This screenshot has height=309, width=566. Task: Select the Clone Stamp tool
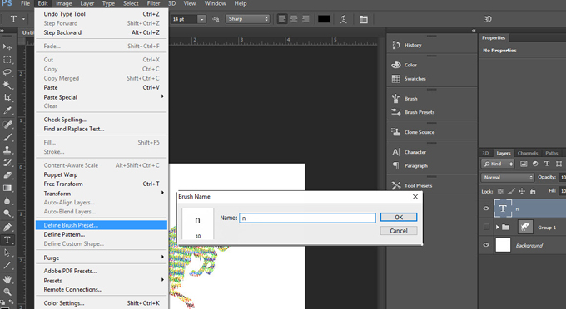coord(7,150)
